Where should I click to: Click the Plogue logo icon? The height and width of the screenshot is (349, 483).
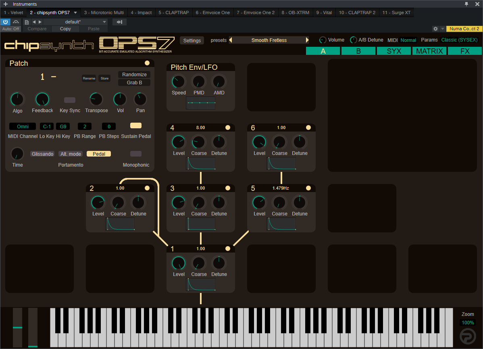(468, 336)
